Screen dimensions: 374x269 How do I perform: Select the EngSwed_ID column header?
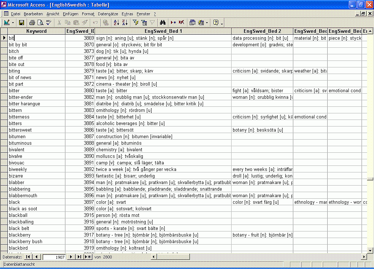tap(80, 31)
